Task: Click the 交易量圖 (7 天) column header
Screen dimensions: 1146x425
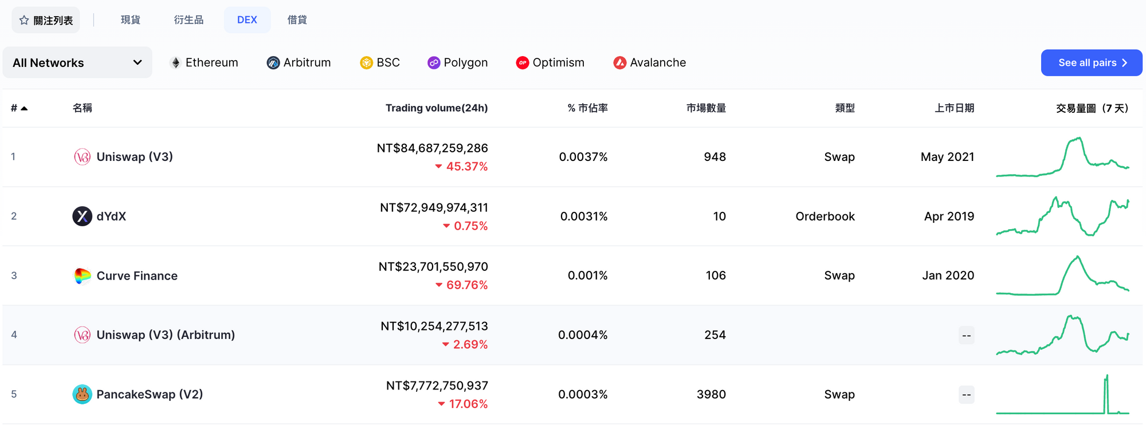Action: (x=1092, y=108)
